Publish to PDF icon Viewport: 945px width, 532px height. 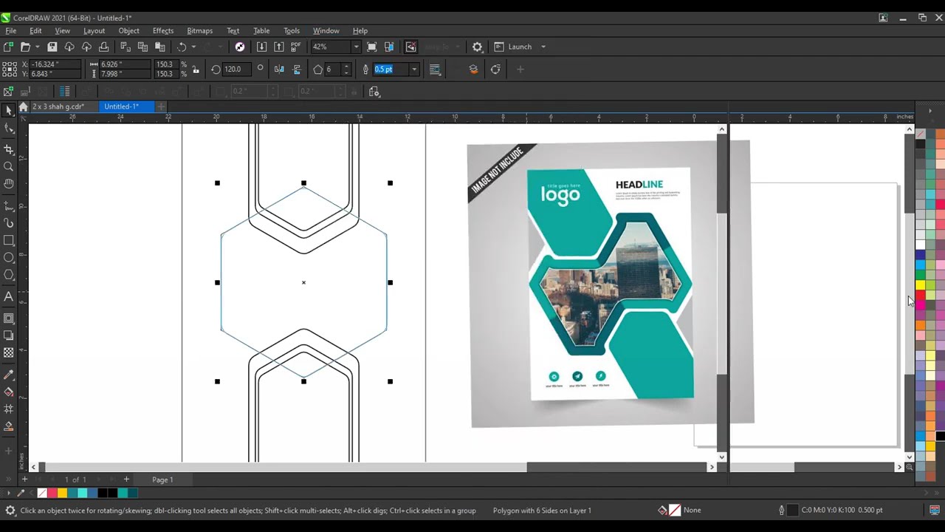coord(296,47)
